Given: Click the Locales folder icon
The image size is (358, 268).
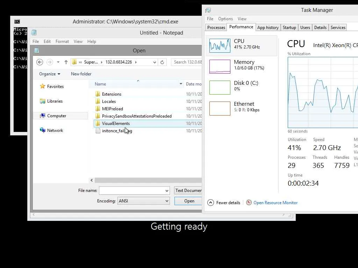Looking at the screenshot, I should 98,101.
